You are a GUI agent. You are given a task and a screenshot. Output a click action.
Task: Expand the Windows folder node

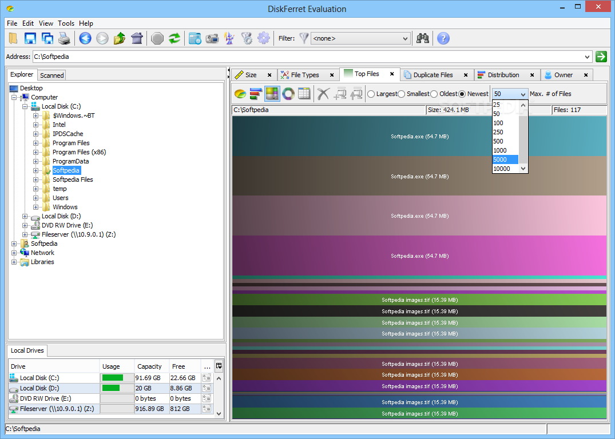[35, 207]
